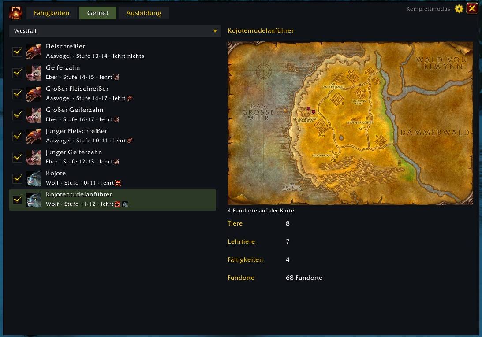Viewport: 482px width, 337px height.
Task: Toggle the Großer Geiferzahn checkbox
Action: click(x=17, y=115)
